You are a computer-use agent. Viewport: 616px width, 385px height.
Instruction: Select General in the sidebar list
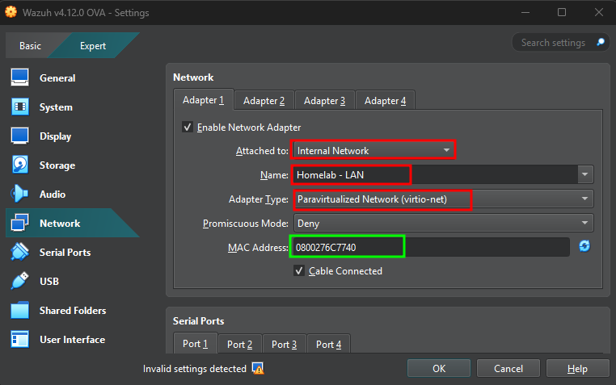tap(73, 77)
